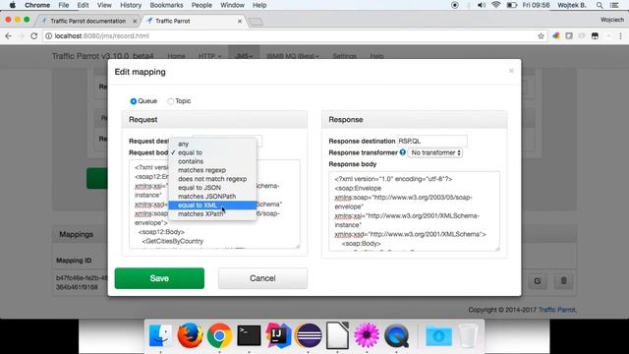Open the View menu
Image resolution: width=629 pixels, height=354 pixels.
(x=104, y=5)
